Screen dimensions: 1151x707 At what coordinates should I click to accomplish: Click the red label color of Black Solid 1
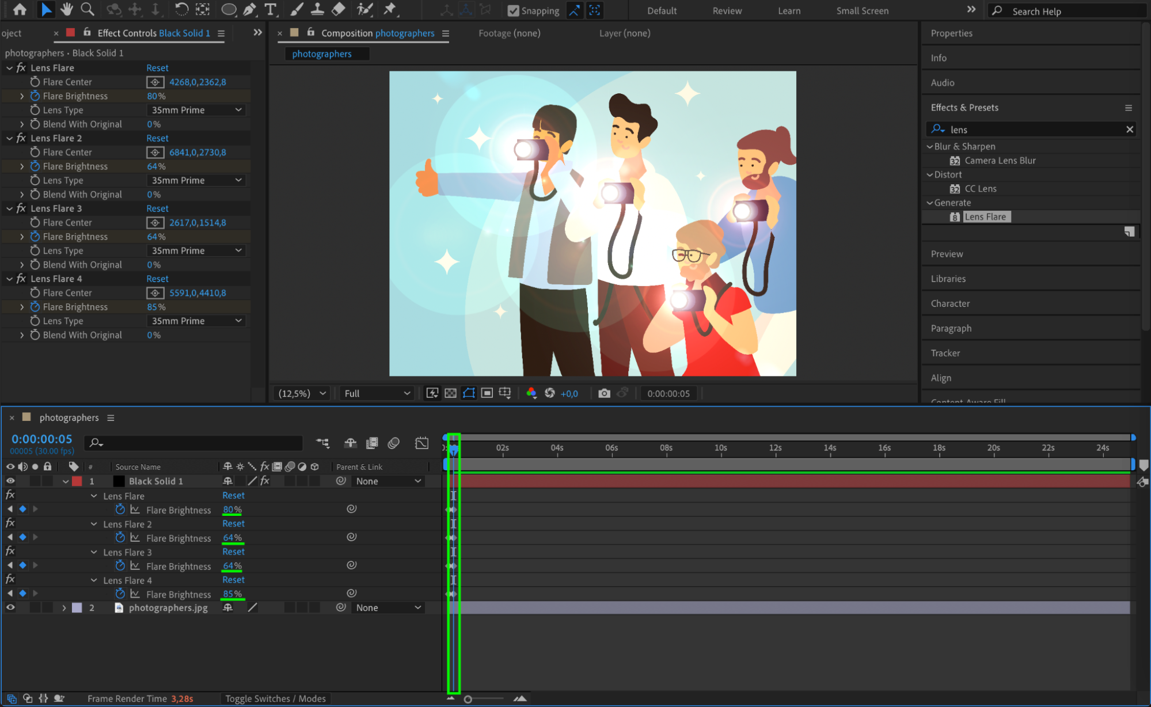(77, 481)
